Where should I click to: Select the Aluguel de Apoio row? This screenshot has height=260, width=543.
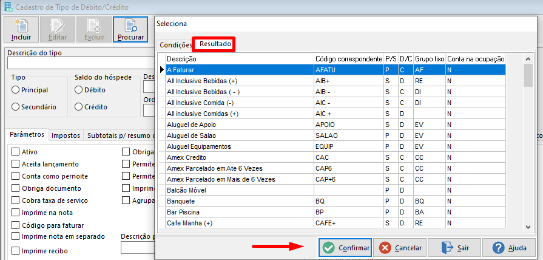coord(336,125)
